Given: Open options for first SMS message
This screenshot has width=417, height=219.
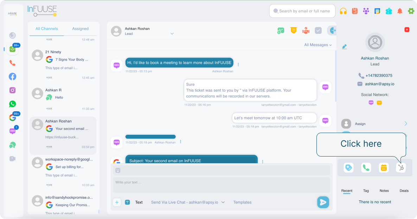Looking at the screenshot, I should pyautogui.click(x=238, y=65).
